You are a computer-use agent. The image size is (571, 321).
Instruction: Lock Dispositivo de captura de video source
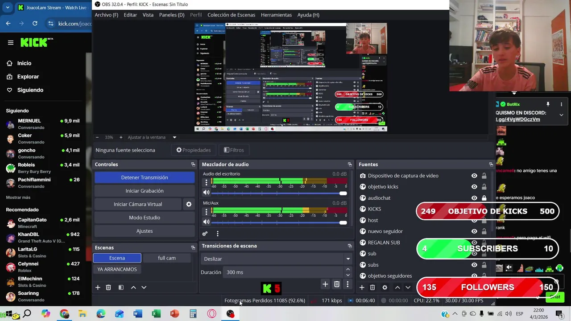pyautogui.click(x=484, y=176)
